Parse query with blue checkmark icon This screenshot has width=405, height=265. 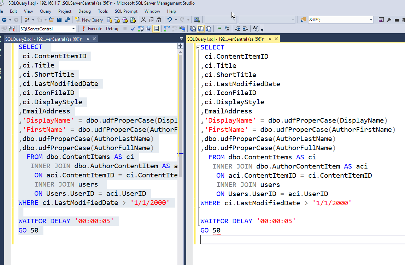tap(133, 29)
